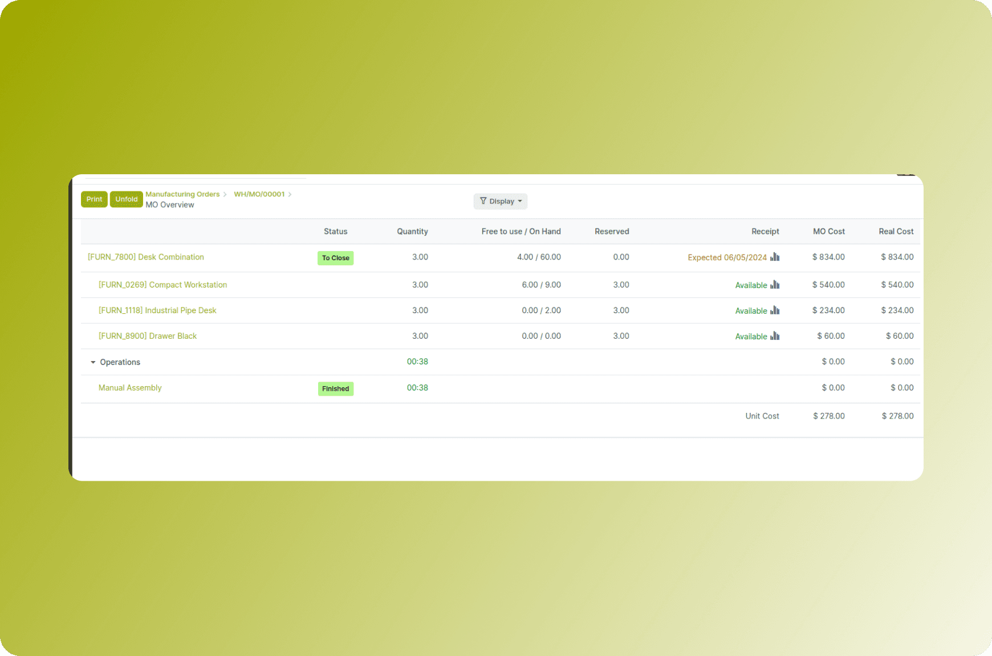
Task: Open forecast chart icon for Drawer Black
Action: (775, 336)
